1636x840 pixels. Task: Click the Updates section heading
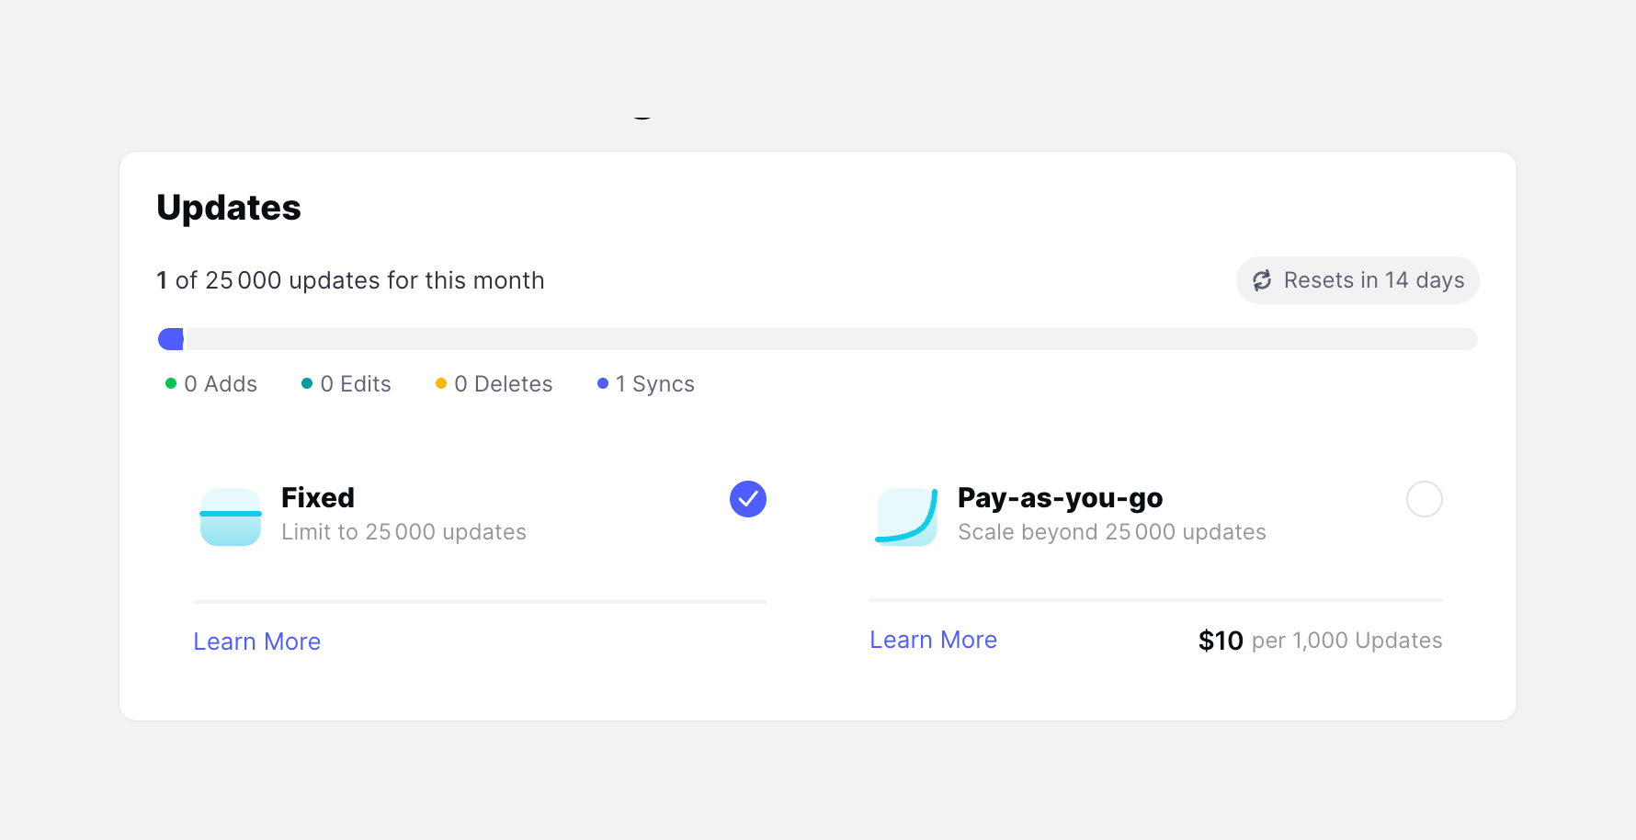coord(229,208)
